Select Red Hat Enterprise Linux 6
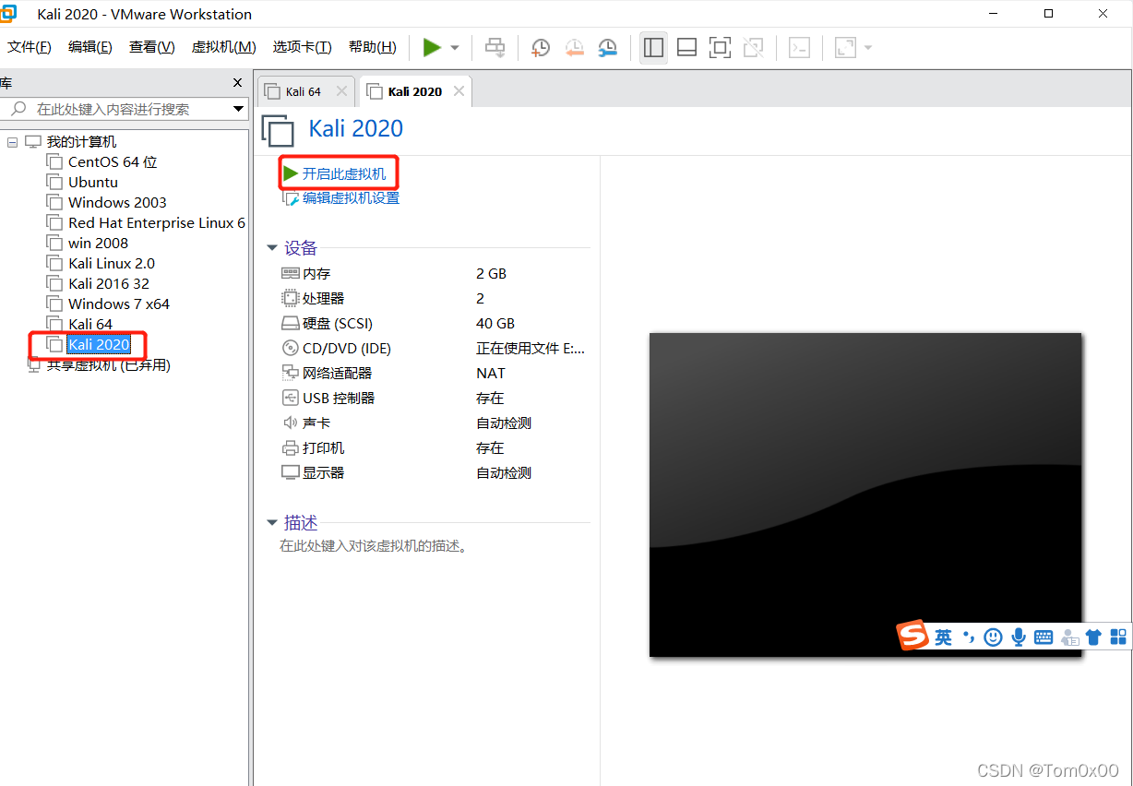The height and width of the screenshot is (786, 1133). (157, 222)
